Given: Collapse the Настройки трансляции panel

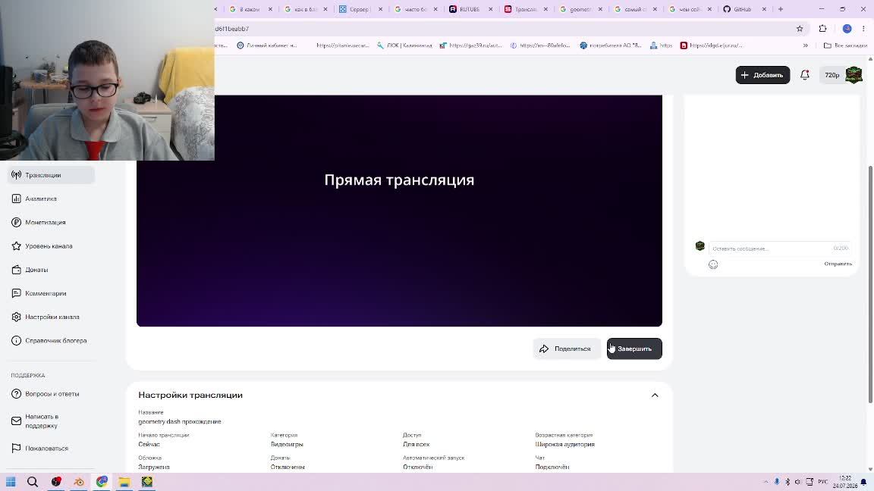Looking at the screenshot, I should point(655,396).
